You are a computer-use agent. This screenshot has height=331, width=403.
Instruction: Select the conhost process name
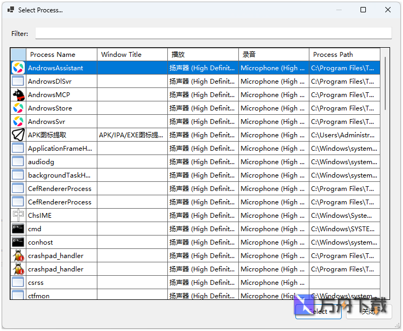tap(40, 242)
